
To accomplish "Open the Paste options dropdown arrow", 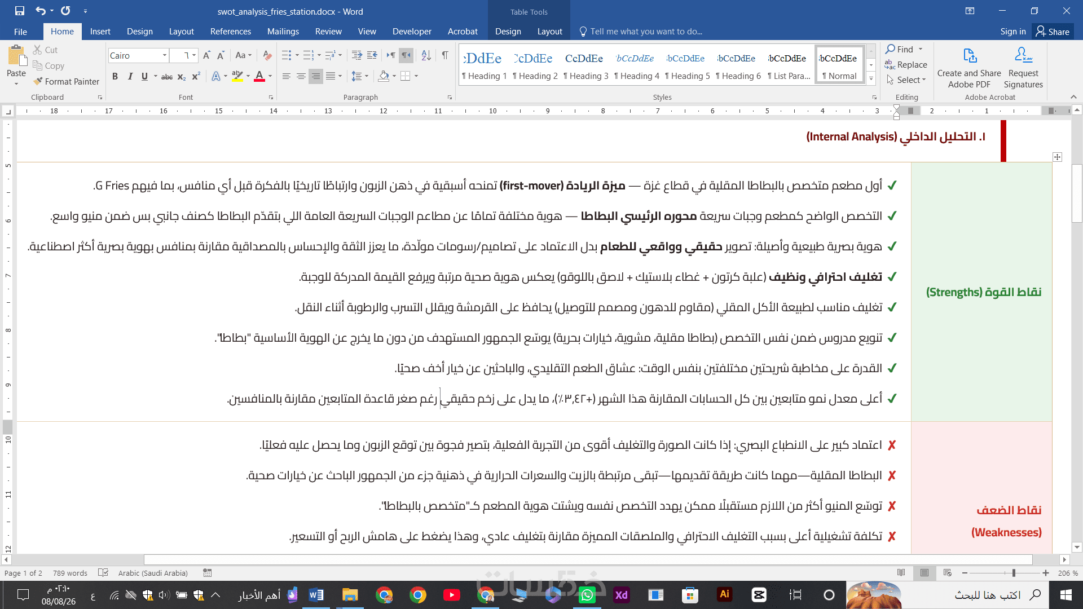I will 16,83.
